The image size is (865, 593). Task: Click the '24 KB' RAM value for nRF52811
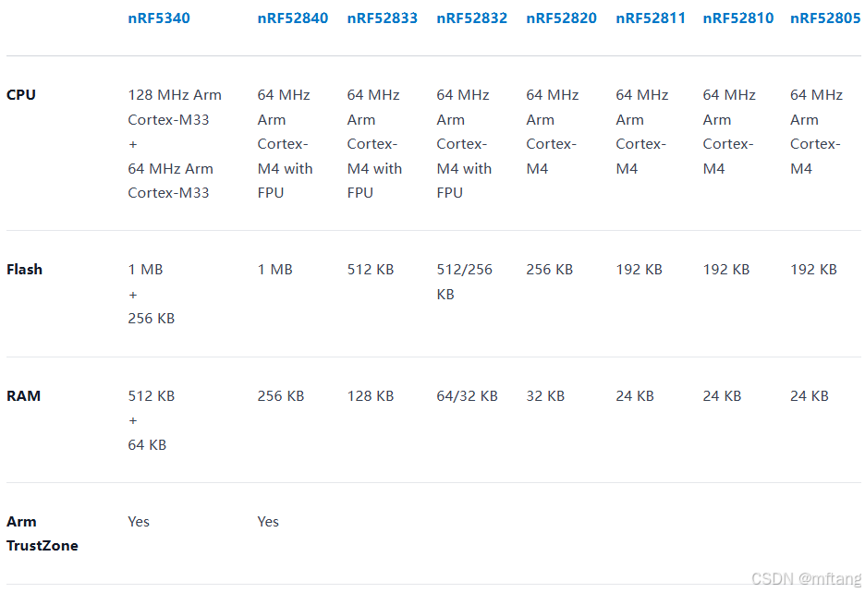[634, 395]
